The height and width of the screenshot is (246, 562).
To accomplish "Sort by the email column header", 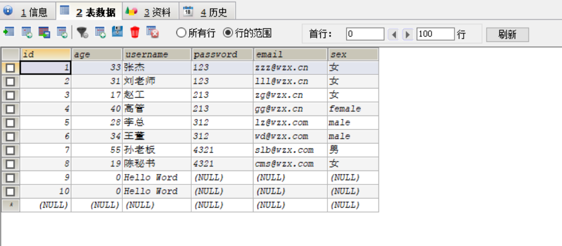I will (x=290, y=54).
